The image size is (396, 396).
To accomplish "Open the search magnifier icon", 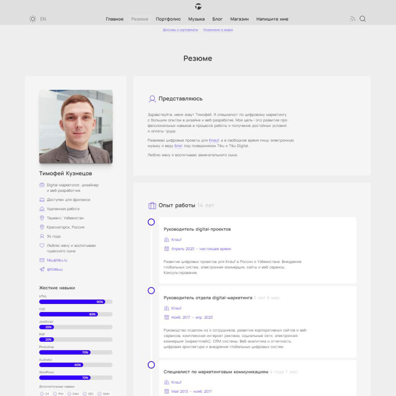I will click(x=362, y=19).
